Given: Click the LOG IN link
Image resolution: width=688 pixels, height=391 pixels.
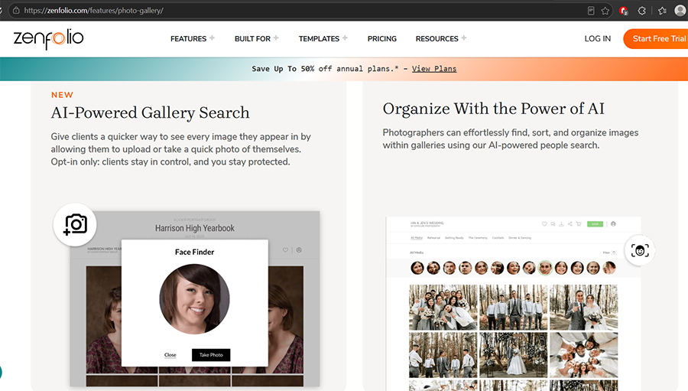Looking at the screenshot, I should click(597, 39).
